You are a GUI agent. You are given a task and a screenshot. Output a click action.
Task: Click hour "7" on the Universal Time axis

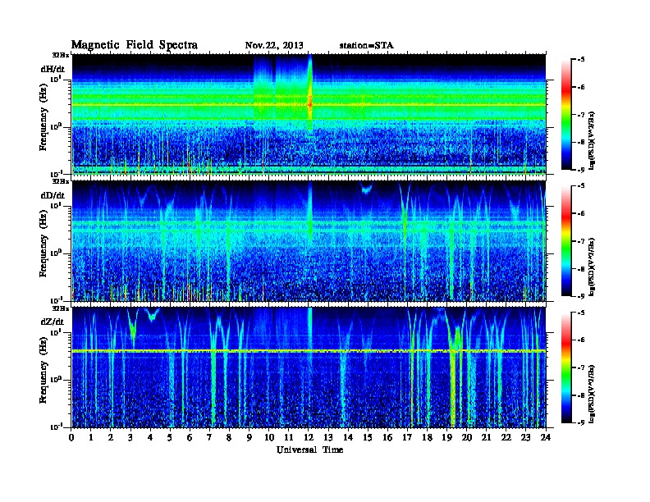pos(210,438)
